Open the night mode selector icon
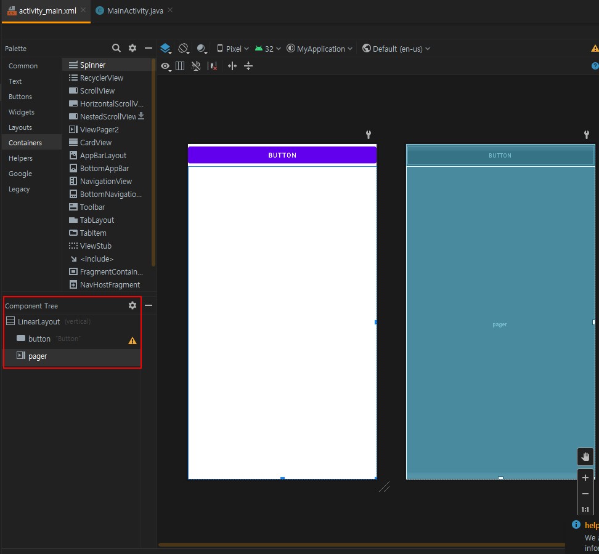The image size is (599, 554). point(202,49)
